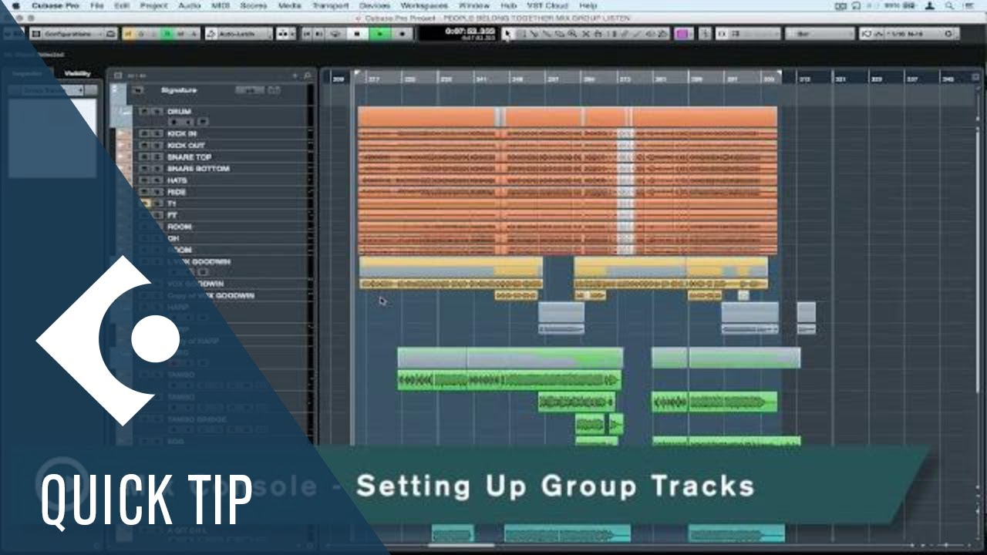
Task: Unmute the T1 track yellow button
Action: coord(145,203)
